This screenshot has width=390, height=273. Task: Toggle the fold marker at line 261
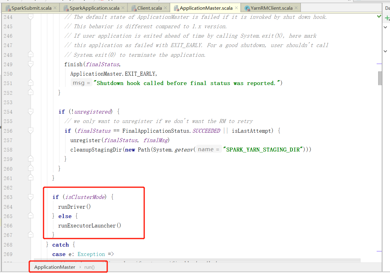click(30, 178)
